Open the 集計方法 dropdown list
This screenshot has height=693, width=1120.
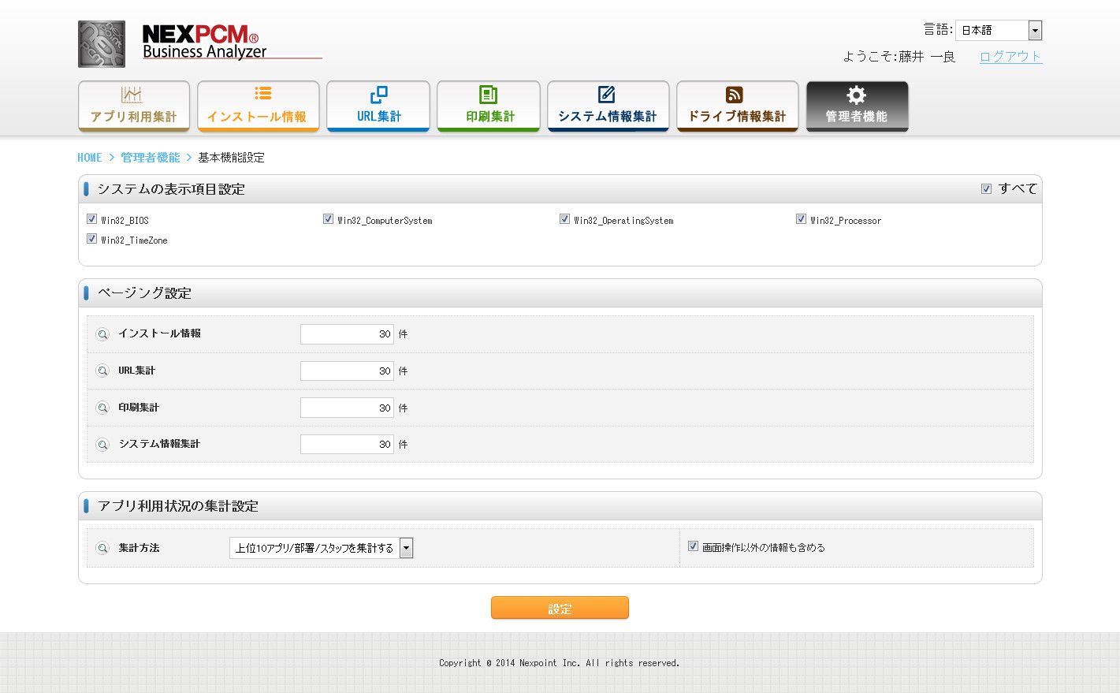(x=321, y=548)
